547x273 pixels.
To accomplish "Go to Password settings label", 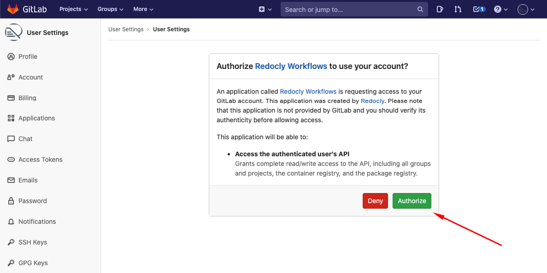I will click(x=32, y=201).
